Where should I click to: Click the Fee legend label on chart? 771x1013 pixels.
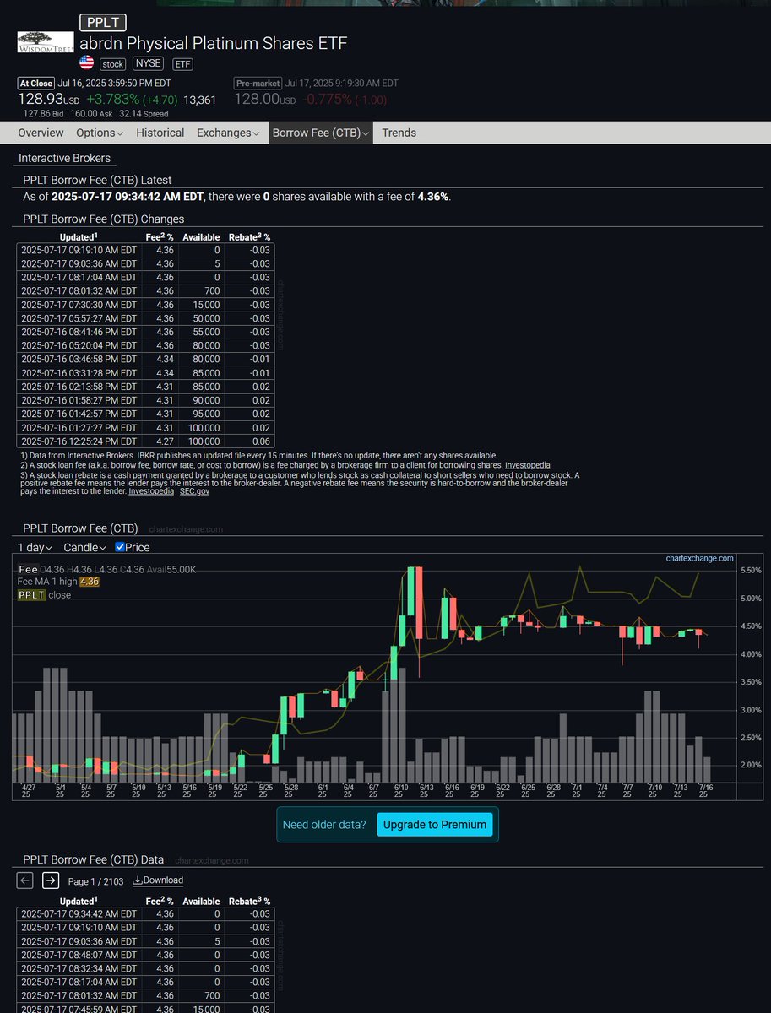click(x=28, y=570)
